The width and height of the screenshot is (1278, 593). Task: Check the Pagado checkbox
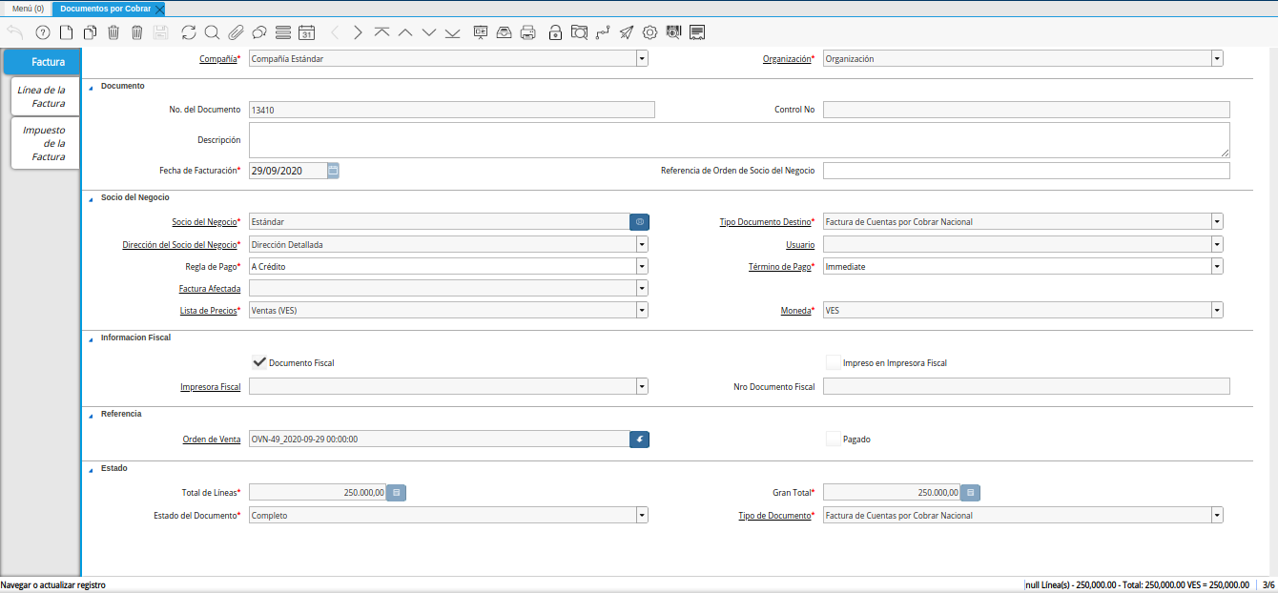click(x=834, y=439)
